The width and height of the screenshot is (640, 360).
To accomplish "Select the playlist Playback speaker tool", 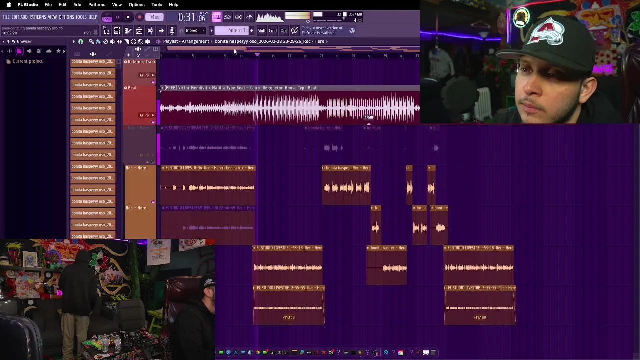I will click(147, 42).
